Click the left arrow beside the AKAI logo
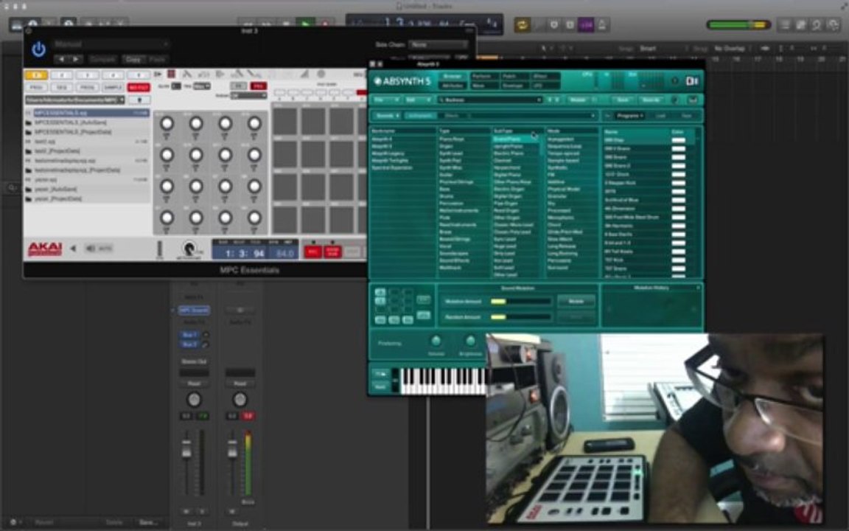 73,248
